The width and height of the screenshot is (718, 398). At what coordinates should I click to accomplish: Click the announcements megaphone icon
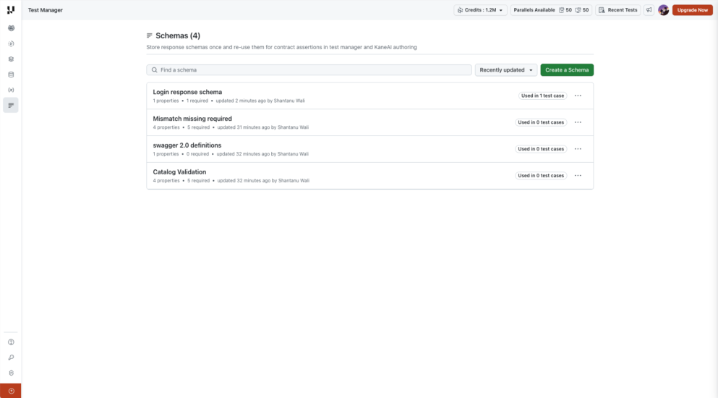coord(649,9)
